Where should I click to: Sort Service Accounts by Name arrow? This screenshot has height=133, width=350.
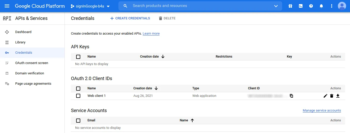(192, 120)
